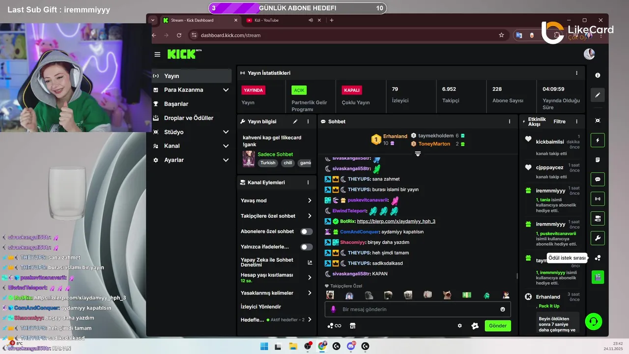Edit stream info with pencil icon

(x=295, y=121)
